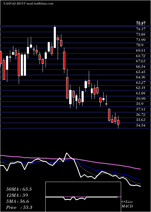Select the 54.54 price axis label
151x212 pixels.
click(141, 125)
